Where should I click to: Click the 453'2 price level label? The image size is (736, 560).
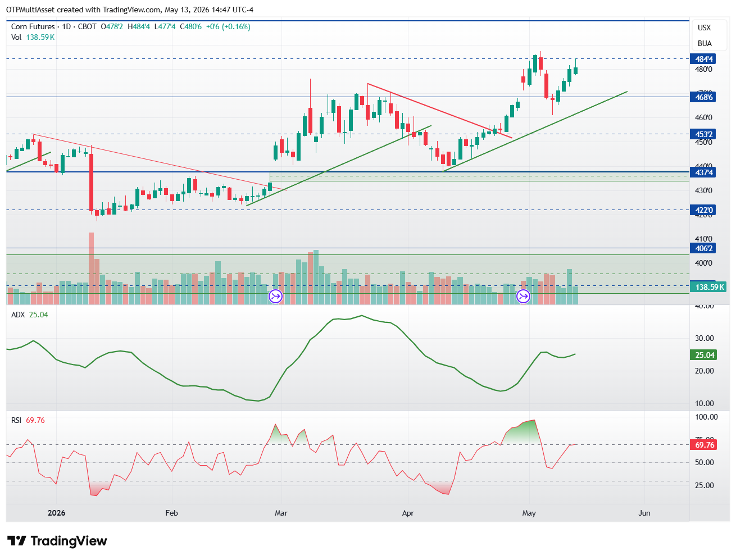tap(704, 134)
